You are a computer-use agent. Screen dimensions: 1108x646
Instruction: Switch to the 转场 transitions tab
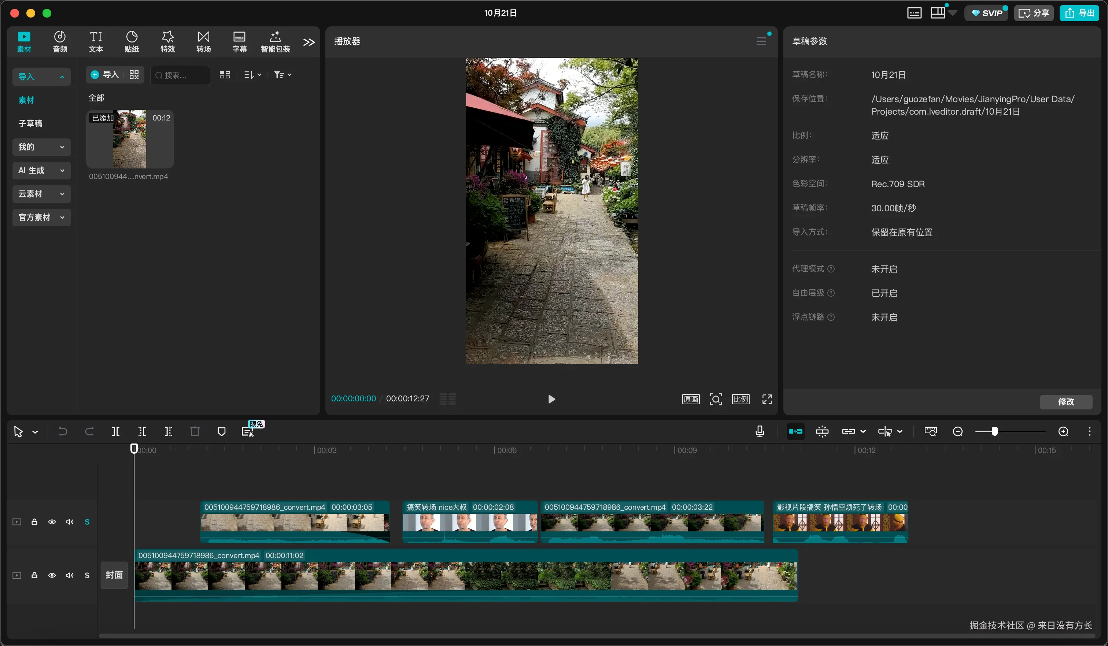click(203, 41)
